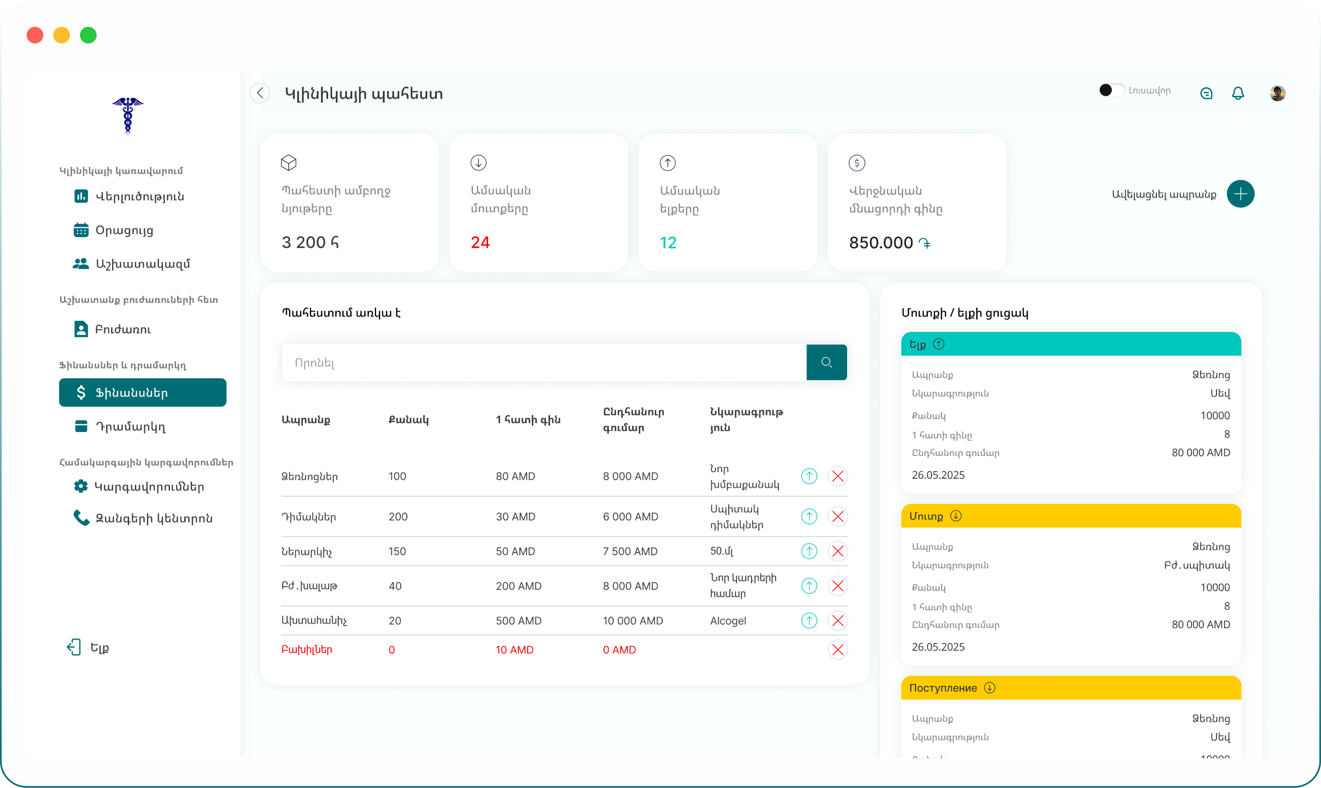Screen dimensions: 1321x788
Task: Click the back arrow beside the page title
Action: pyautogui.click(x=260, y=94)
